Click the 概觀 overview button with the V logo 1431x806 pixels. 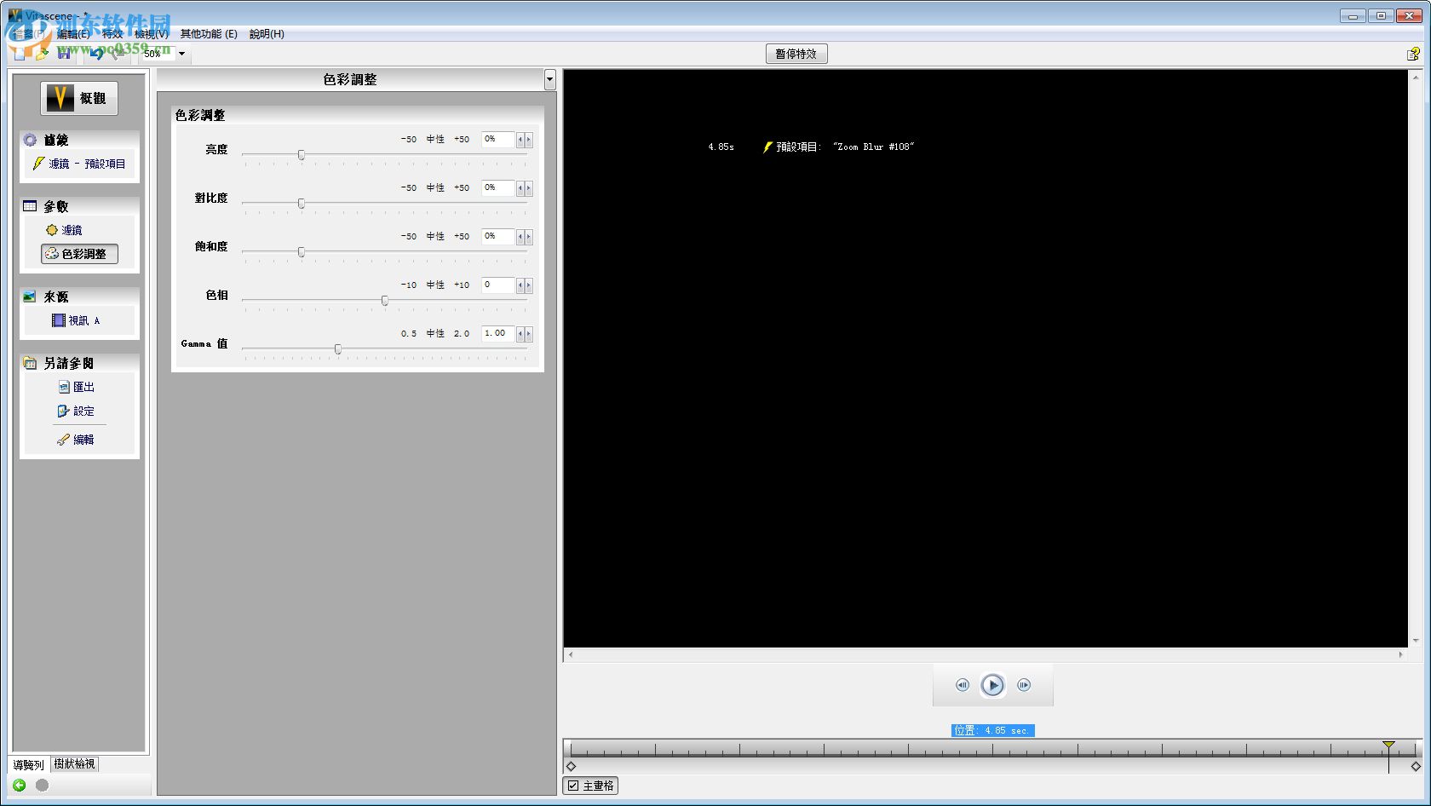[78, 97]
